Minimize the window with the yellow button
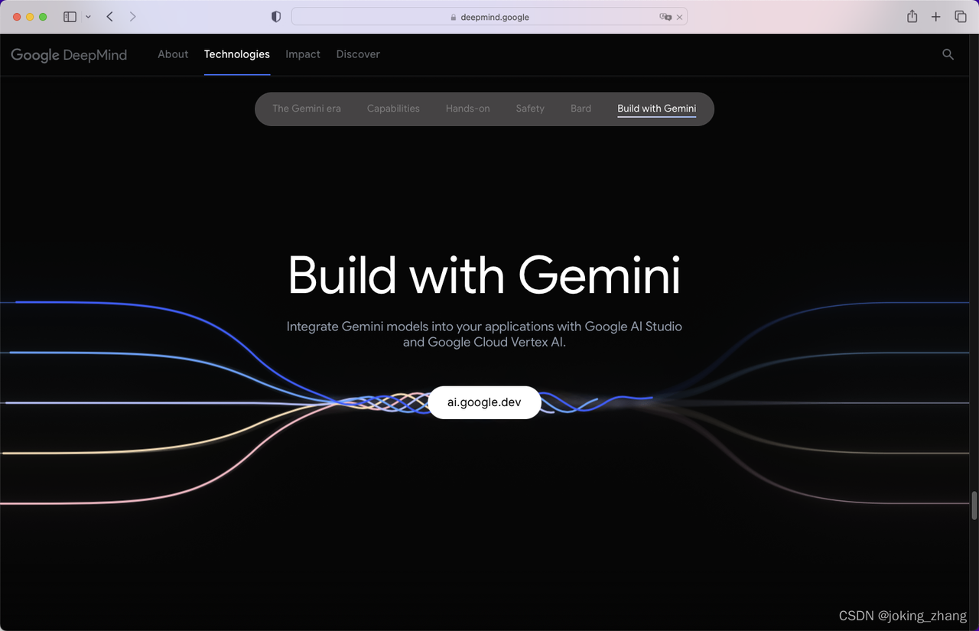Screen dimensions: 979x631 tap(31, 17)
